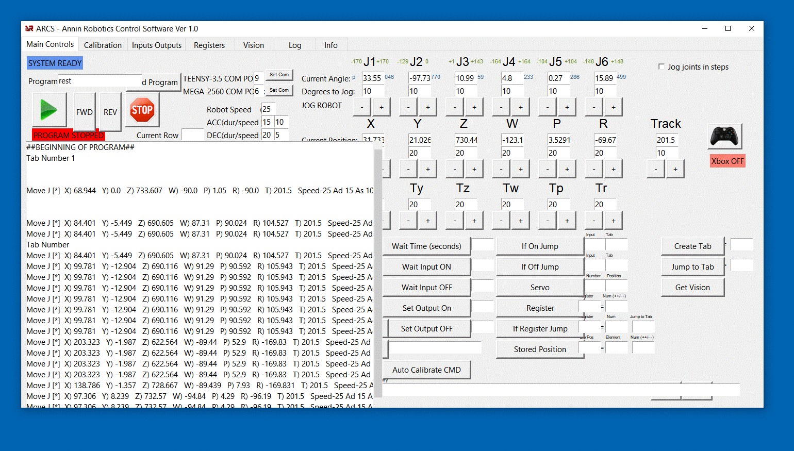Click the program list vertical scrollbar
794x451 pixels.
(x=378, y=273)
